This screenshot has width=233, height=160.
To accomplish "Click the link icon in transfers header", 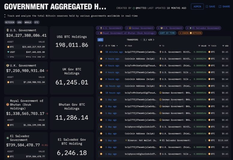I will (103, 46).
